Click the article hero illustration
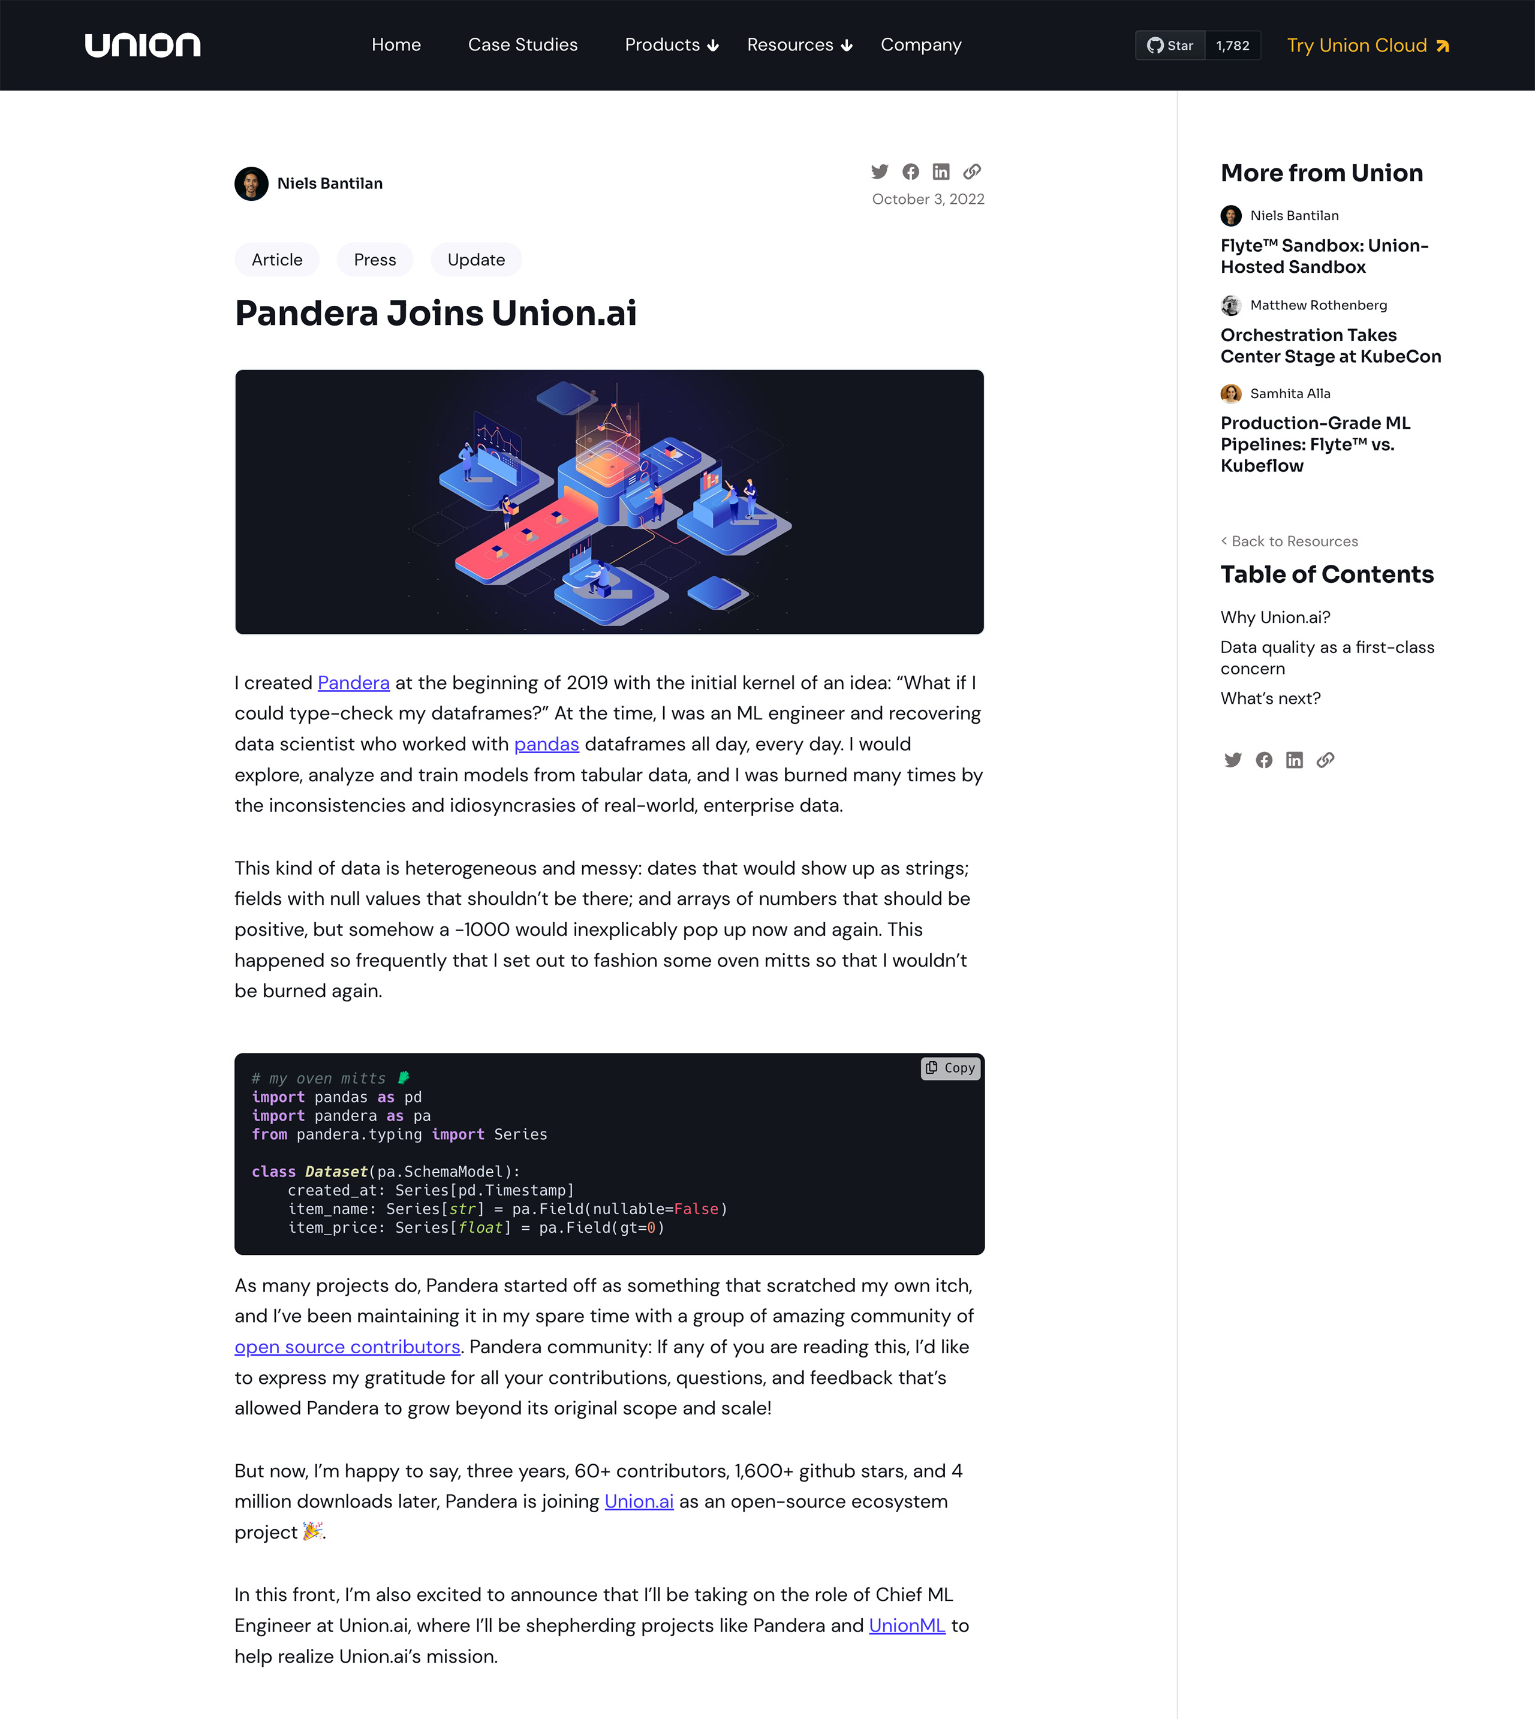 609,502
